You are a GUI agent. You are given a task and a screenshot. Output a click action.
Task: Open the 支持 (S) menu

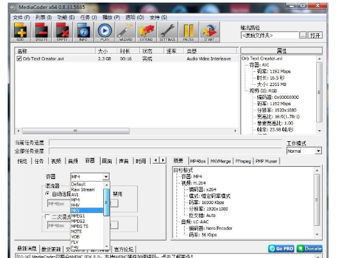tap(158, 17)
